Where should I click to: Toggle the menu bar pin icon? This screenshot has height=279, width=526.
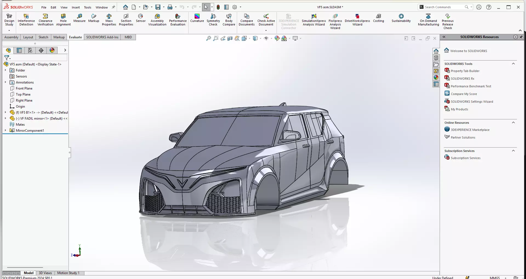tap(113, 7)
